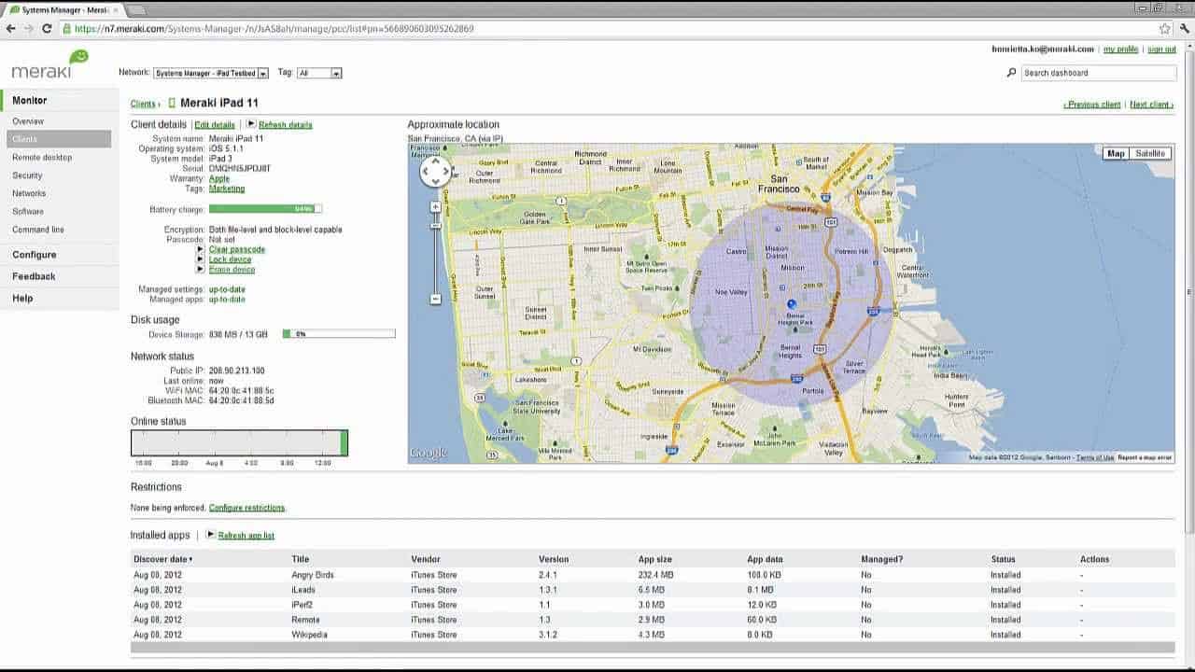Open the Network dropdown selector
Viewport: 1195px width, 672px height.
[x=211, y=73]
